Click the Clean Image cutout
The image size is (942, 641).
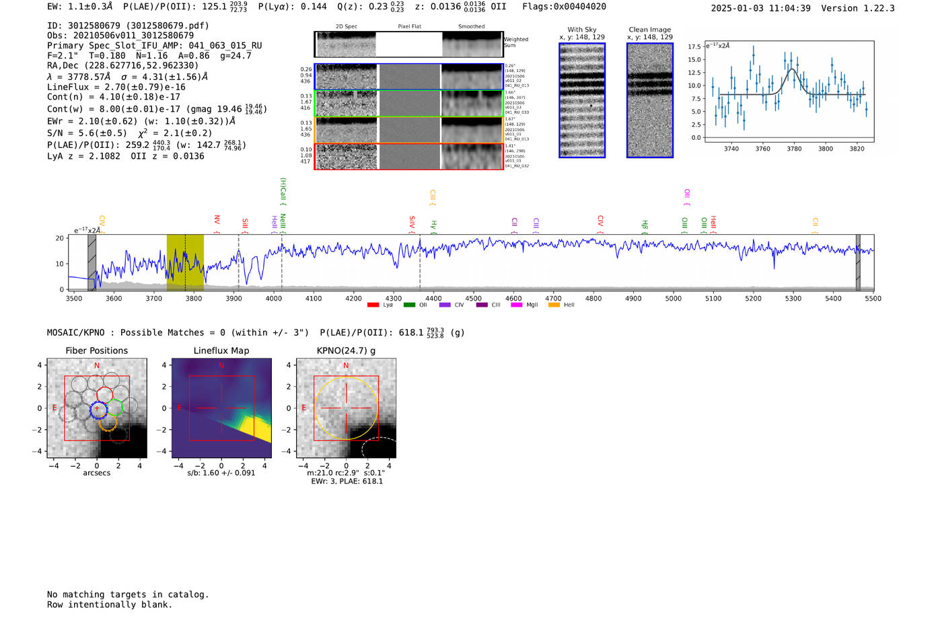pyautogui.click(x=650, y=100)
